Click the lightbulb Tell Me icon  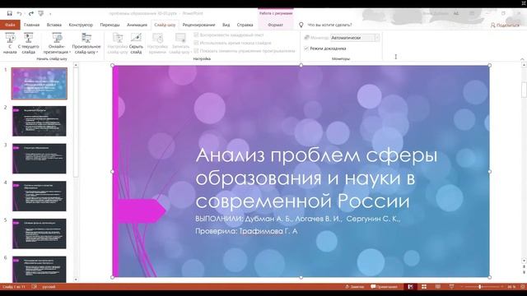tap(301, 25)
